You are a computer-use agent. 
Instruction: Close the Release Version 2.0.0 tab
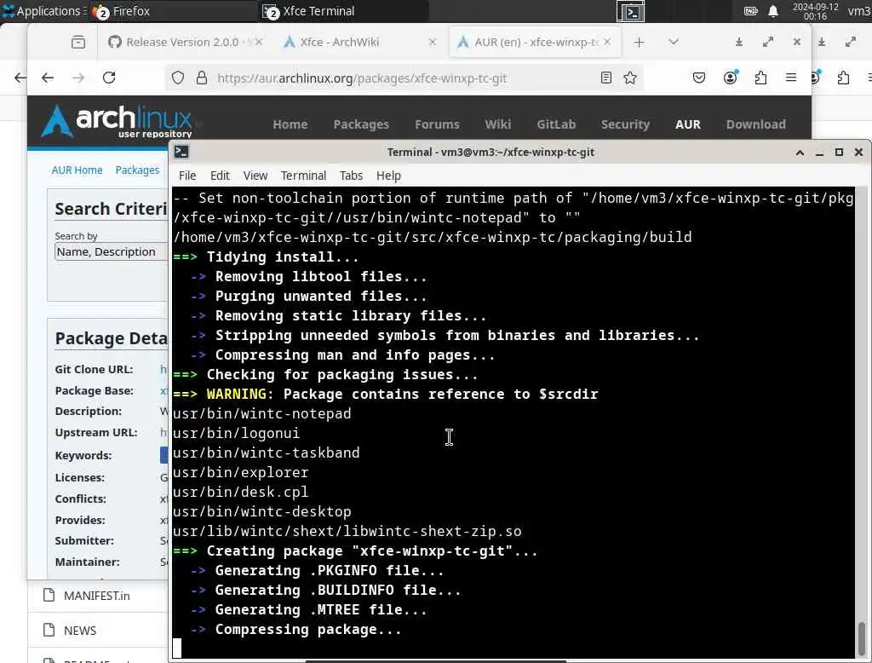point(259,43)
